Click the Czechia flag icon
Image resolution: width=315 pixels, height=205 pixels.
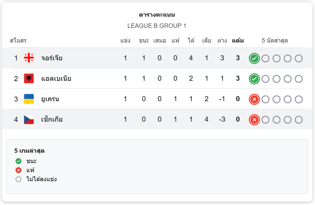[x=29, y=119]
